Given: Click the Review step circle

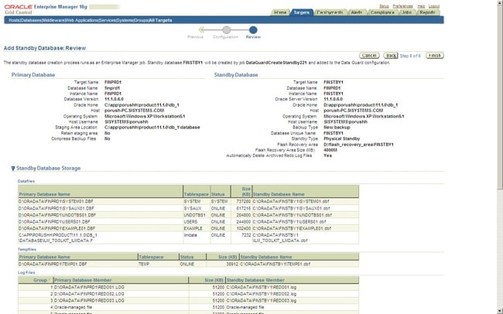Looking at the screenshot, I should (x=253, y=30).
